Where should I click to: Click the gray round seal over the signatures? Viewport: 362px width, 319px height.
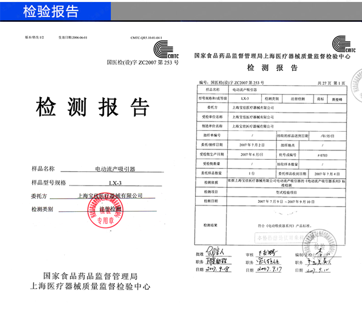tap(320, 246)
